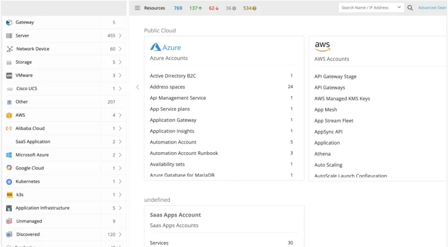Select the Kubernetes category row
The width and height of the screenshot is (448, 247).
(64, 182)
